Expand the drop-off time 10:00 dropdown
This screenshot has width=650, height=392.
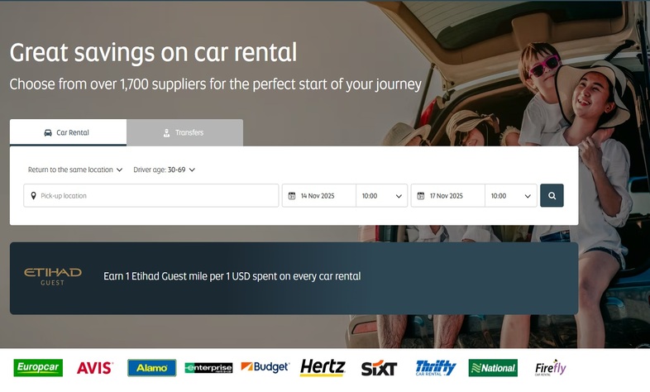tap(510, 196)
